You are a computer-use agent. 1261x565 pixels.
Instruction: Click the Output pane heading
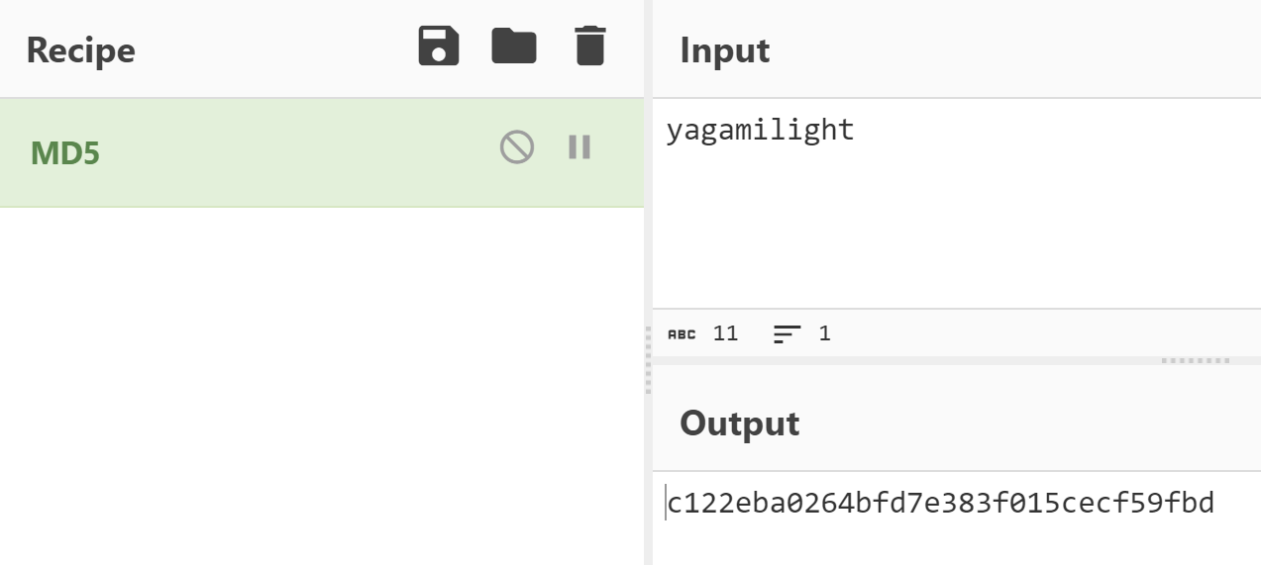point(739,424)
